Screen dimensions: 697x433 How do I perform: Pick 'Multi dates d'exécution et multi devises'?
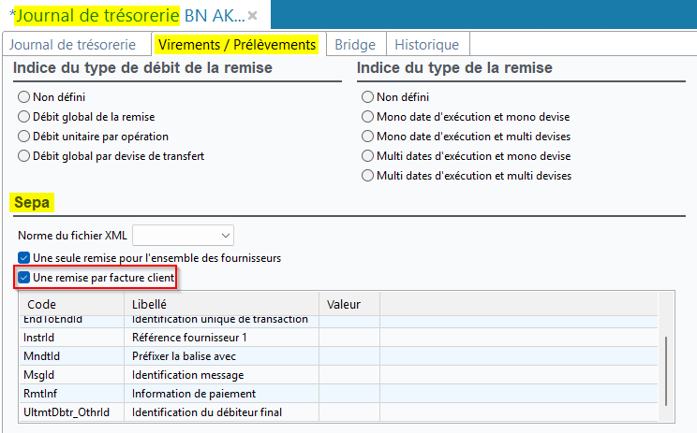(x=368, y=176)
